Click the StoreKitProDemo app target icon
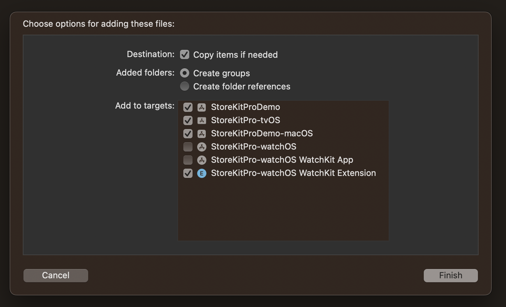506x307 pixels. pos(201,107)
